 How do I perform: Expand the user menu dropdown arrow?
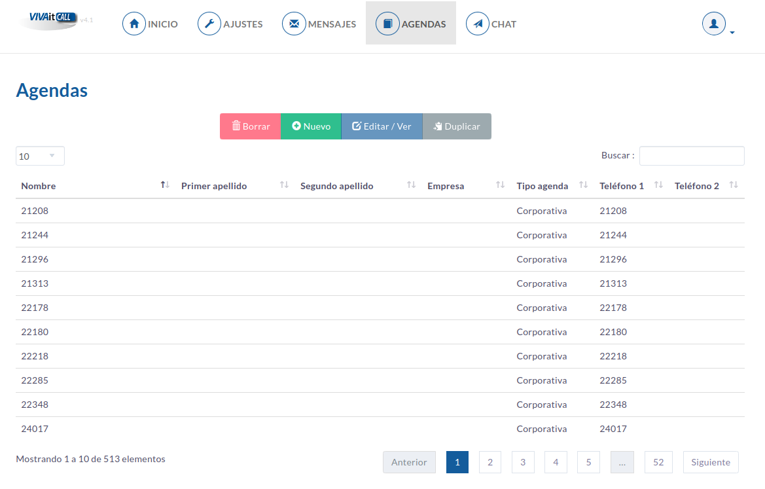pos(732,33)
